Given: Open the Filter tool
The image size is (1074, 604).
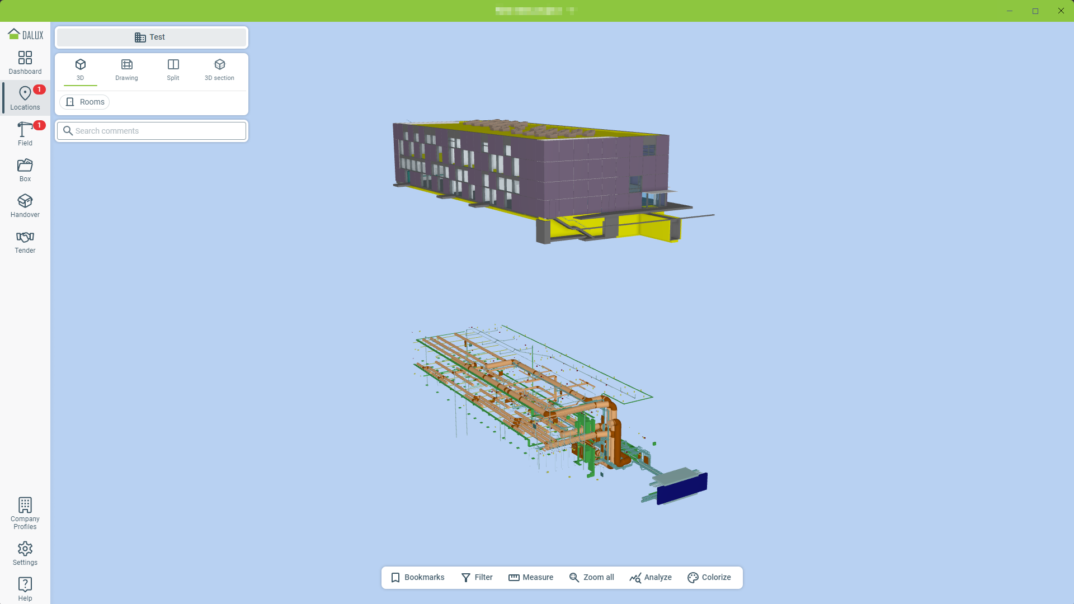Looking at the screenshot, I should point(477,577).
